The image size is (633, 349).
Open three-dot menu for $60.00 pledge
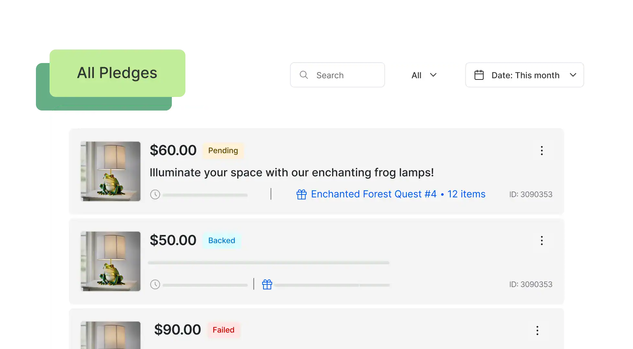542,151
